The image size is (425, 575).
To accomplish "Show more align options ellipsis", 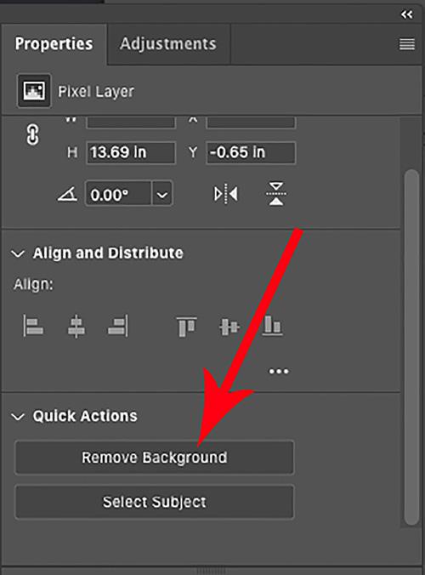I will coord(279,372).
